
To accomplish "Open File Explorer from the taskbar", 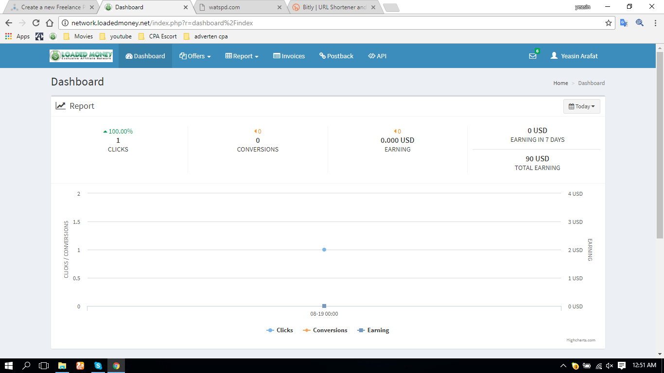I will 62,366.
